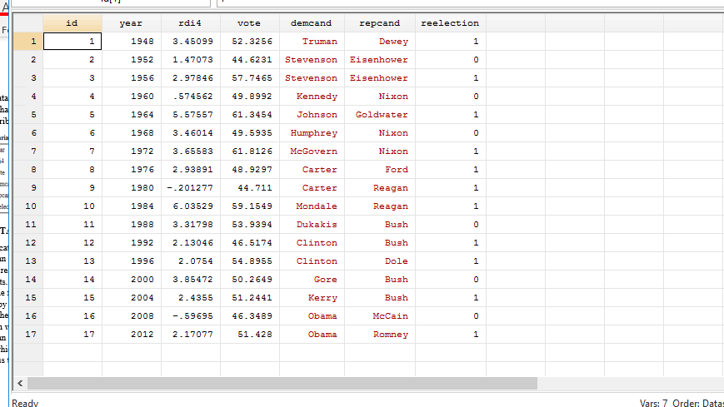Click vote value 44.711

(x=250, y=188)
